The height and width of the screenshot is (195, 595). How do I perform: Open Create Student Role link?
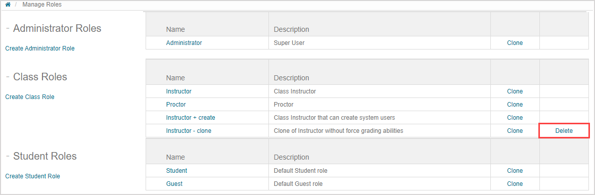[x=33, y=176]
